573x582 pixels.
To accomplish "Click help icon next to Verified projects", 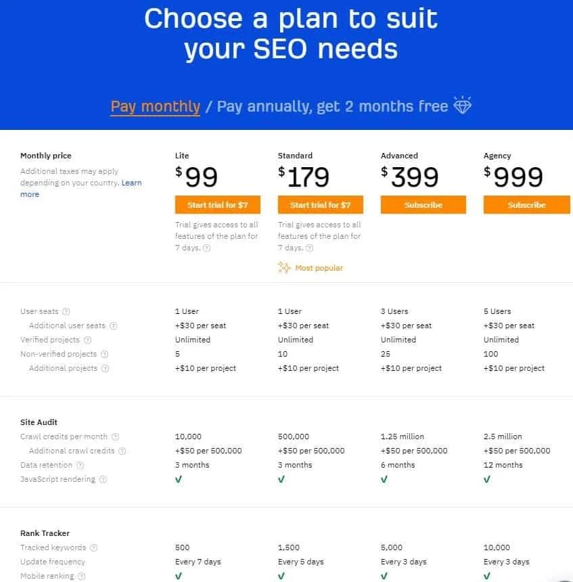I will click(88, 340).
